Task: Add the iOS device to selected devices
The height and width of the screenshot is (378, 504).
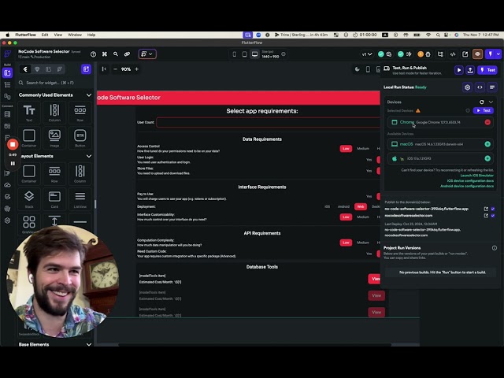Action: (487, 158)
